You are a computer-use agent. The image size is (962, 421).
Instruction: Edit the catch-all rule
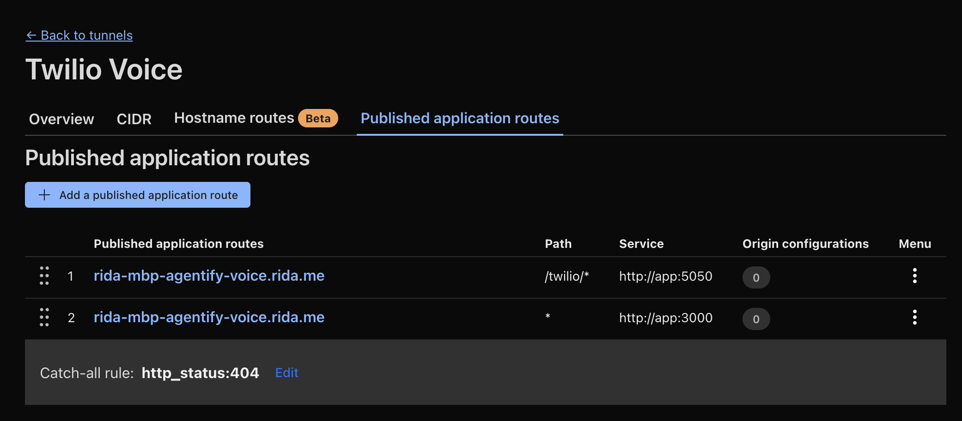286,373
